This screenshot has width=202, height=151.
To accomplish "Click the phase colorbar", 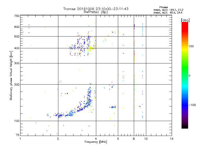I will click(185, 75).
